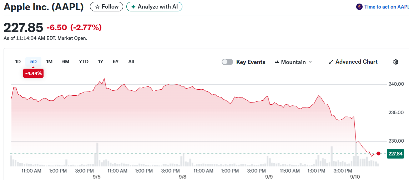Click the sparkle icon in Analyze with AI
The width and height of the screenshot is (409, 180).
click(133, 7)
